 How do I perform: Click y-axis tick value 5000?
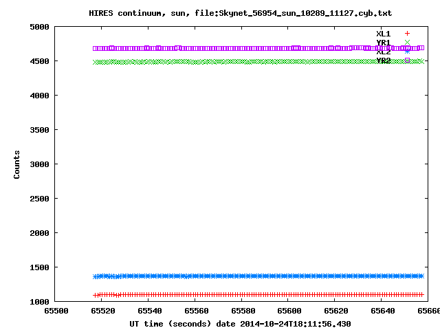[x=39, y=27]
